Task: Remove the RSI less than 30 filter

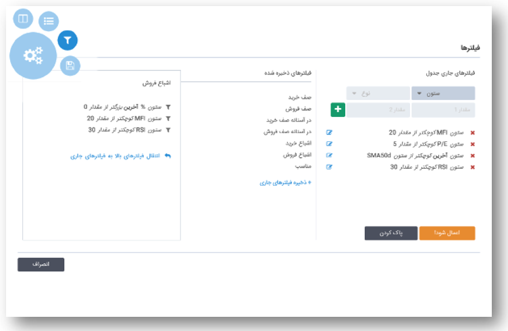Action: 472,167
